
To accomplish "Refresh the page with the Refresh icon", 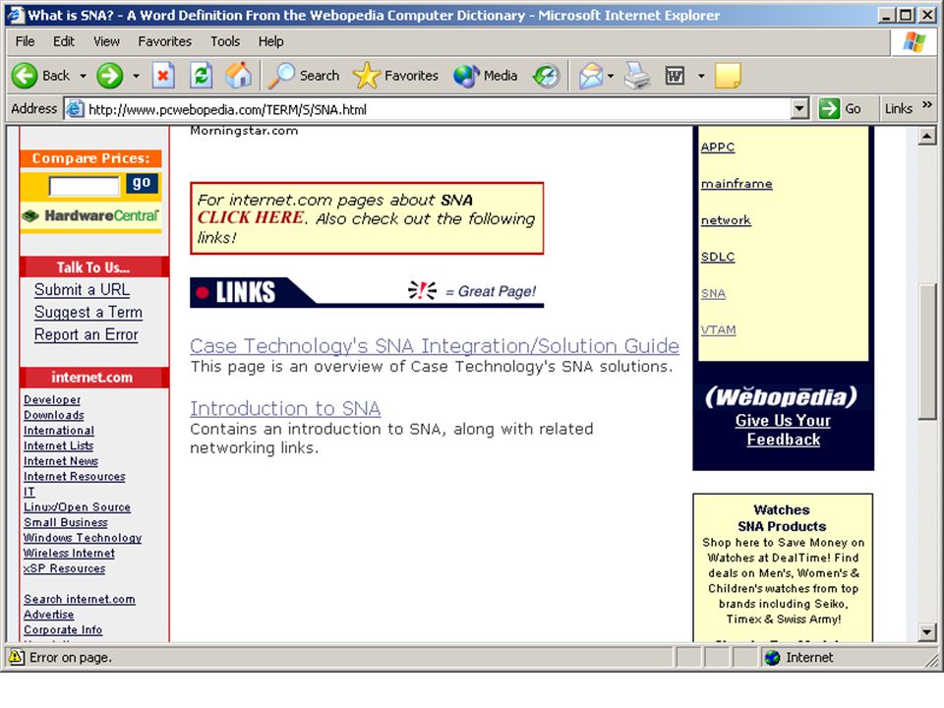I will 201,76.
